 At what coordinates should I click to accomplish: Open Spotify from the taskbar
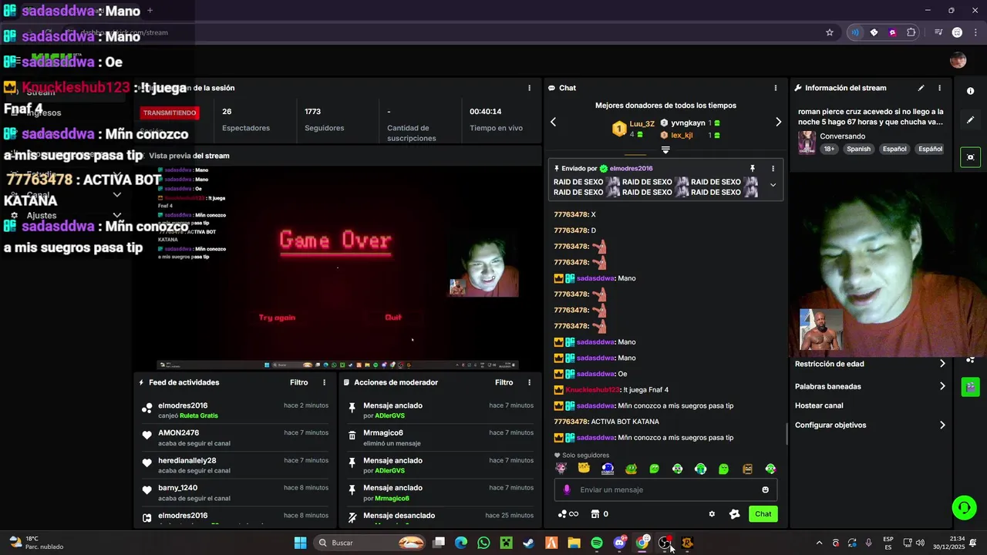coord(597,543)
